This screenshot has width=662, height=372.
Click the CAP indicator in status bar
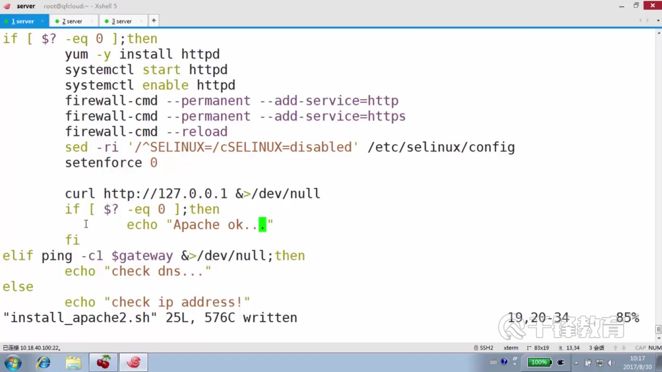coord(640,348)
